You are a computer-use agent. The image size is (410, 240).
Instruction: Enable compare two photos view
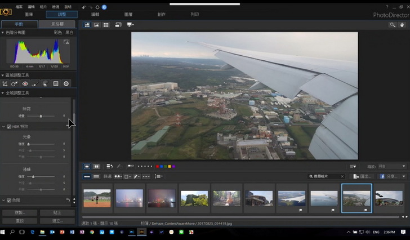(x=96, y=167)
